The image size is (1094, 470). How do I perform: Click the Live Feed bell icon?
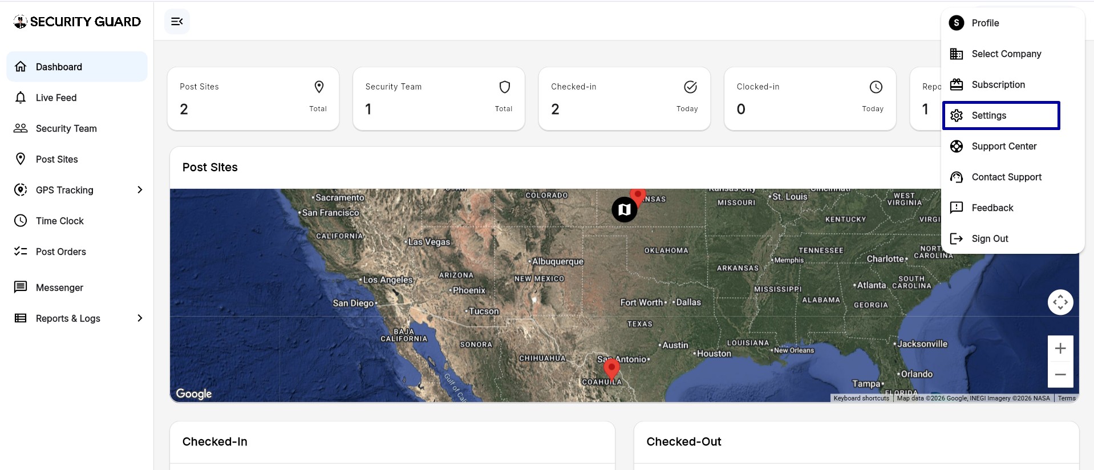[21, 98]
